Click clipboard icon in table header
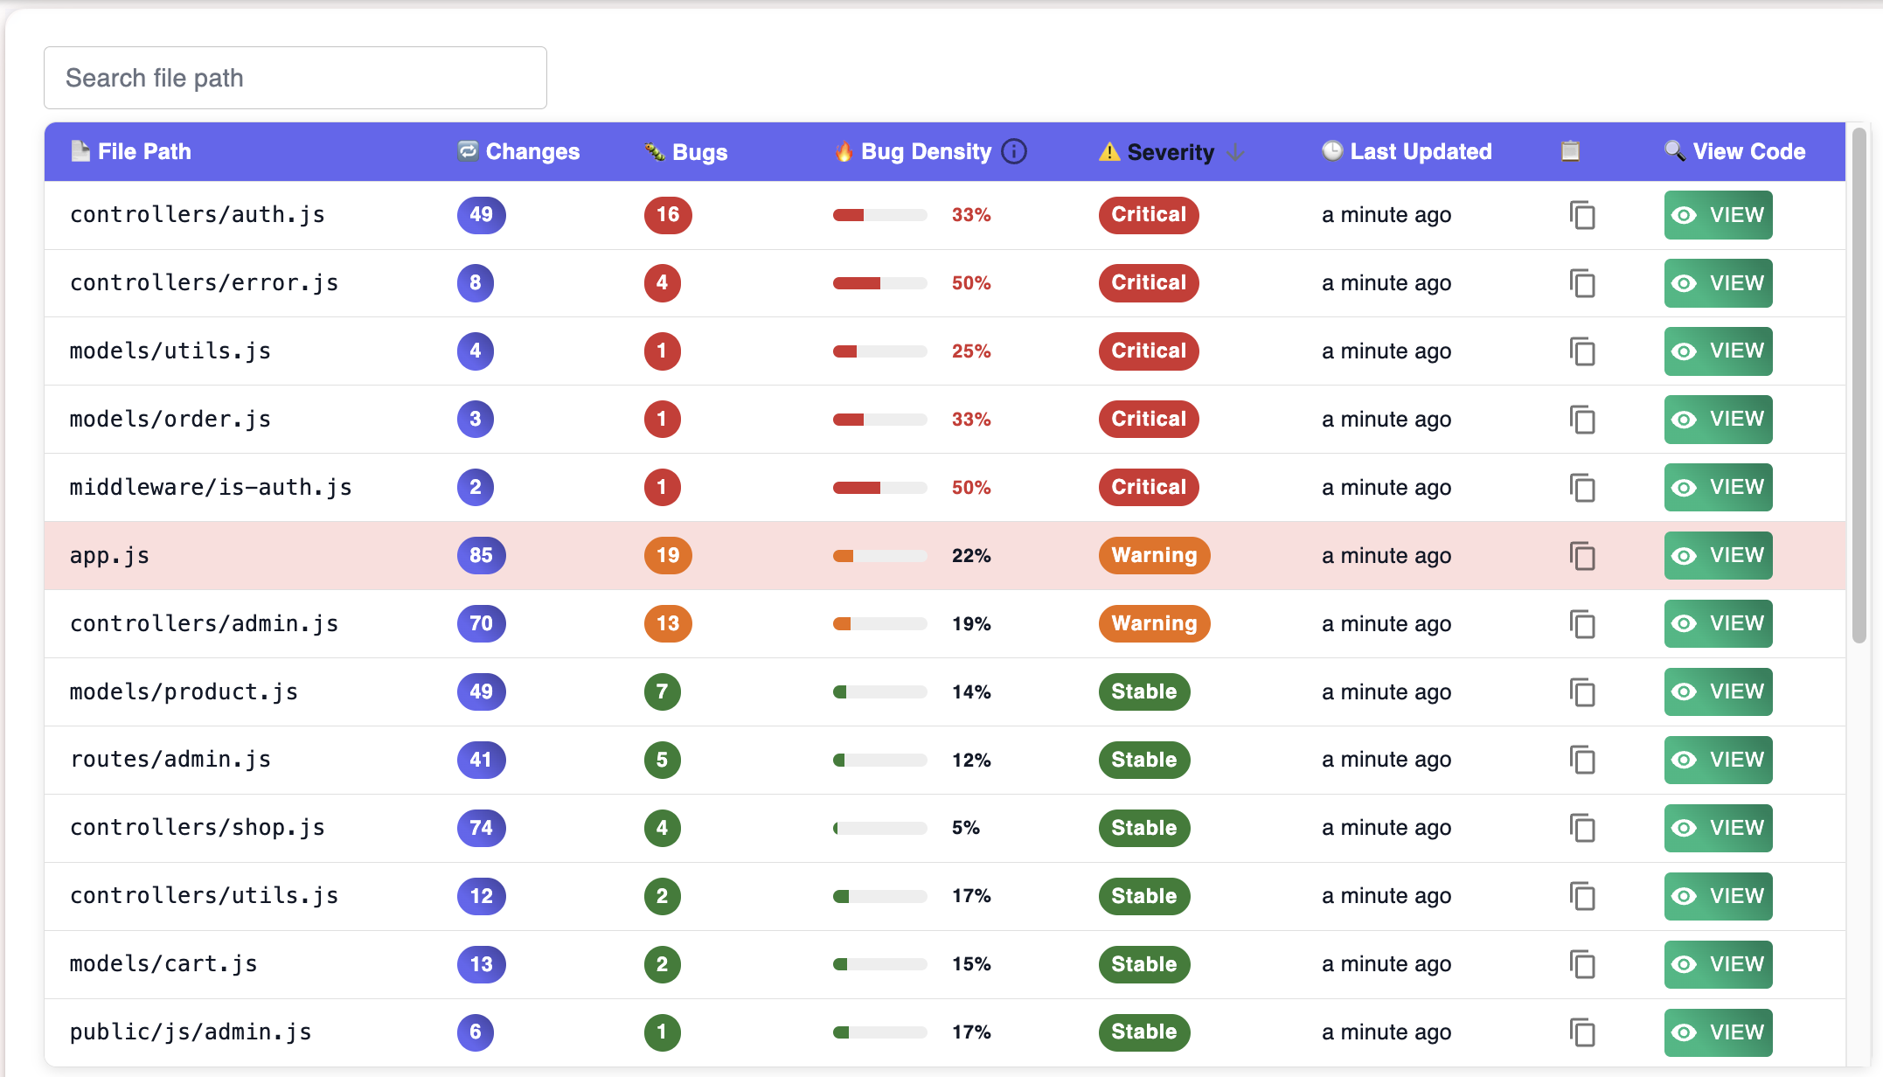 [x=1570, y=151]
